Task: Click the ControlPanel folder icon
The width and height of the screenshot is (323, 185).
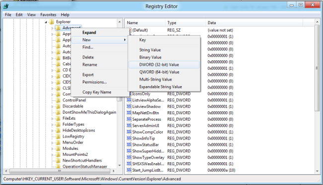Action: tap(58, 100)
